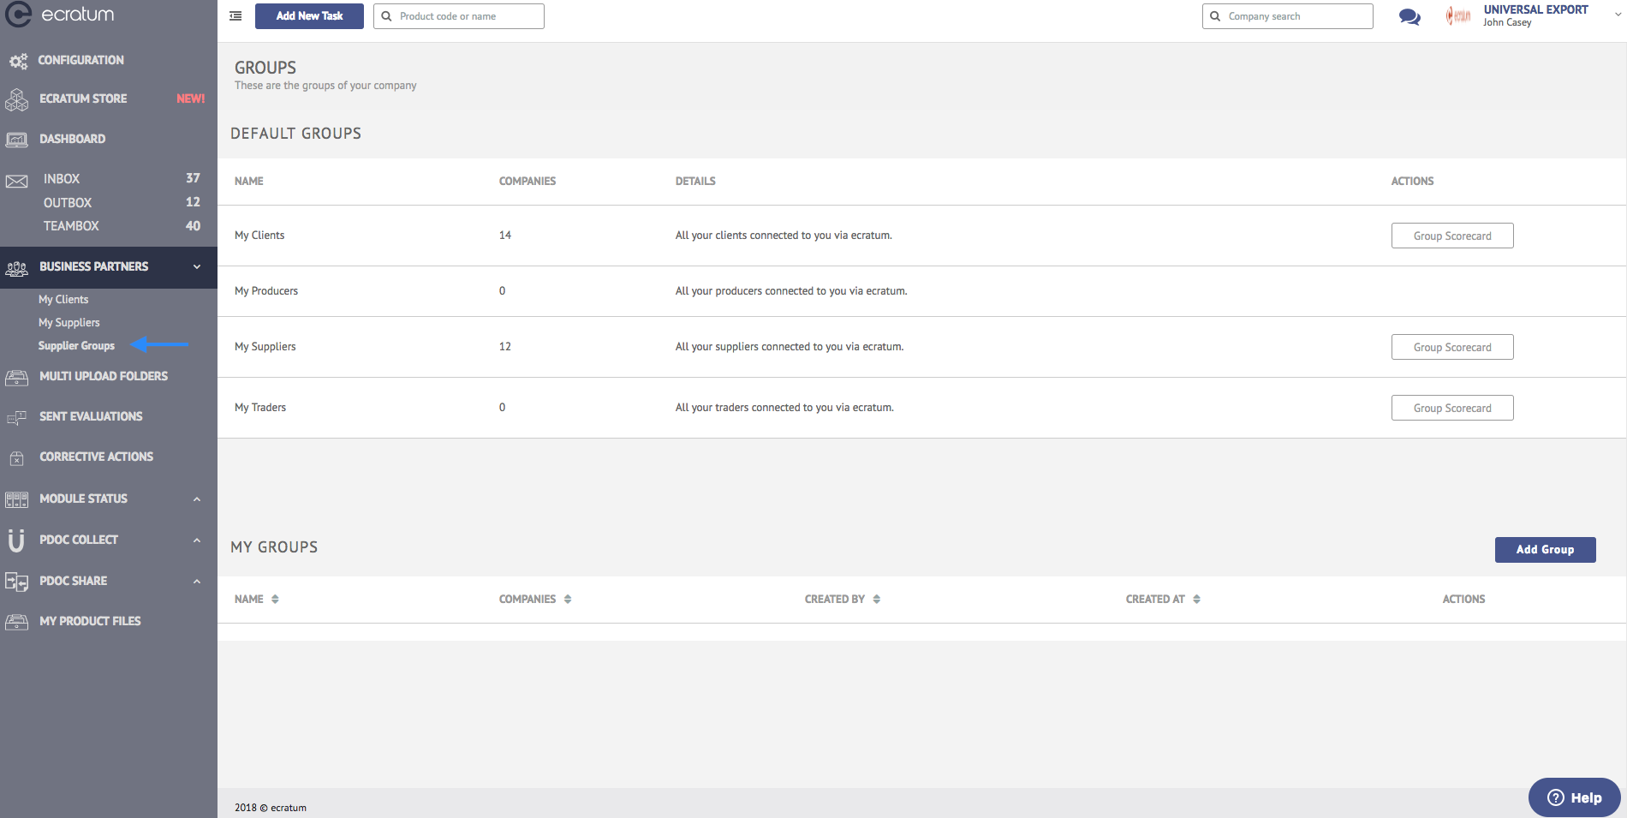Click the My Product Files icon
This screenshot has width=1627, height=818.
point(16,622)
